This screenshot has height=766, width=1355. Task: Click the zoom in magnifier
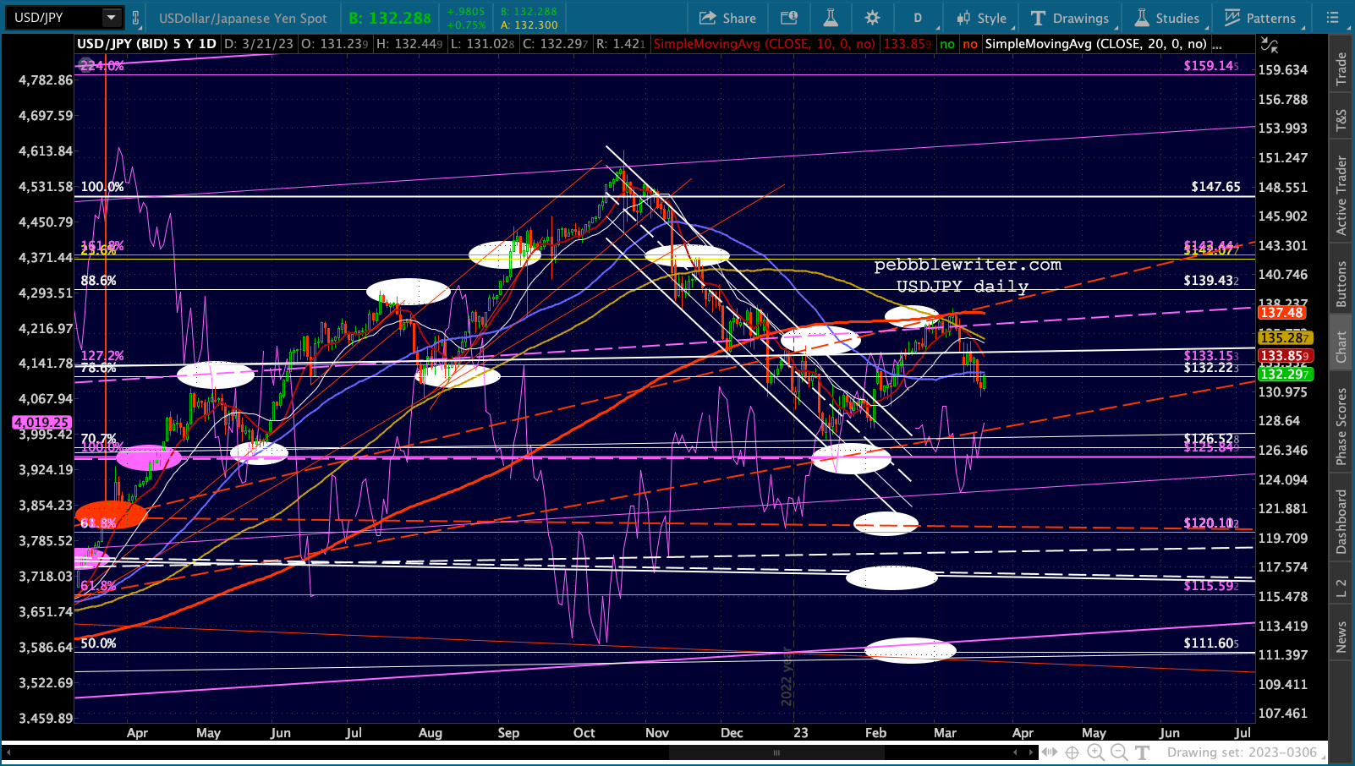click(x=1095, y=752)
